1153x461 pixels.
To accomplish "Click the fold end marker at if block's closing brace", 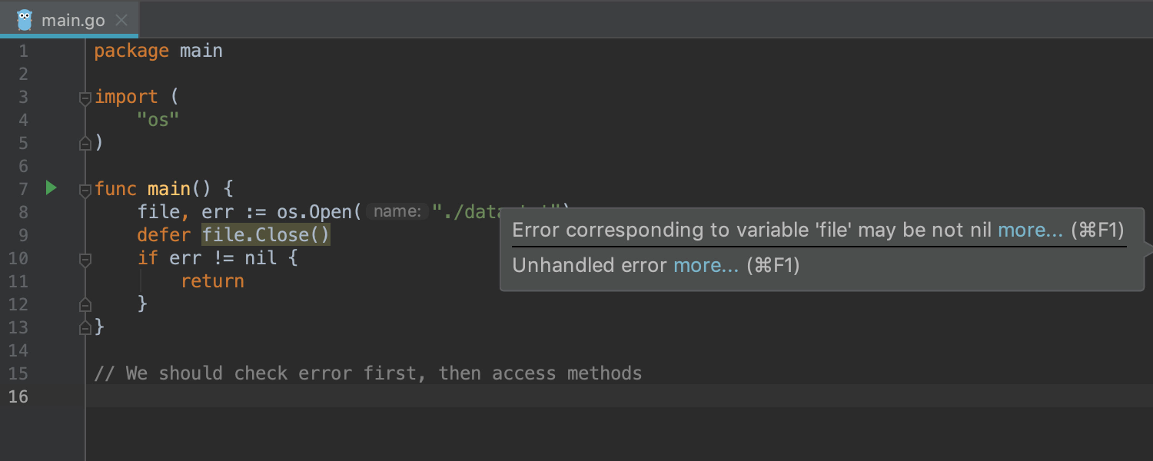I will click(x=85, y=304).
